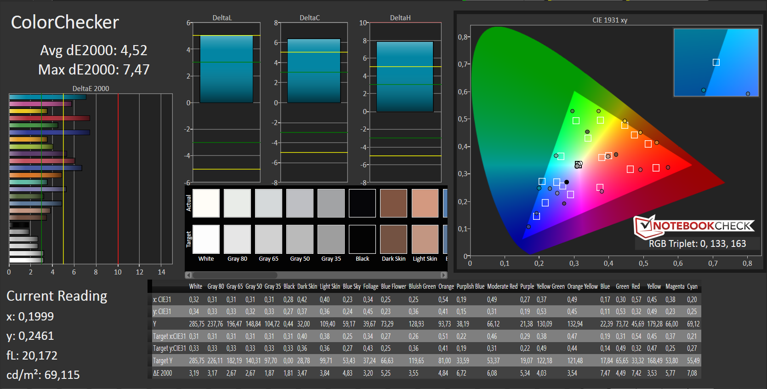The height and width of the screenshot is (389, 767).
Task: Select the ΔE 2000 row label
Action: click(x=163, y=373)
